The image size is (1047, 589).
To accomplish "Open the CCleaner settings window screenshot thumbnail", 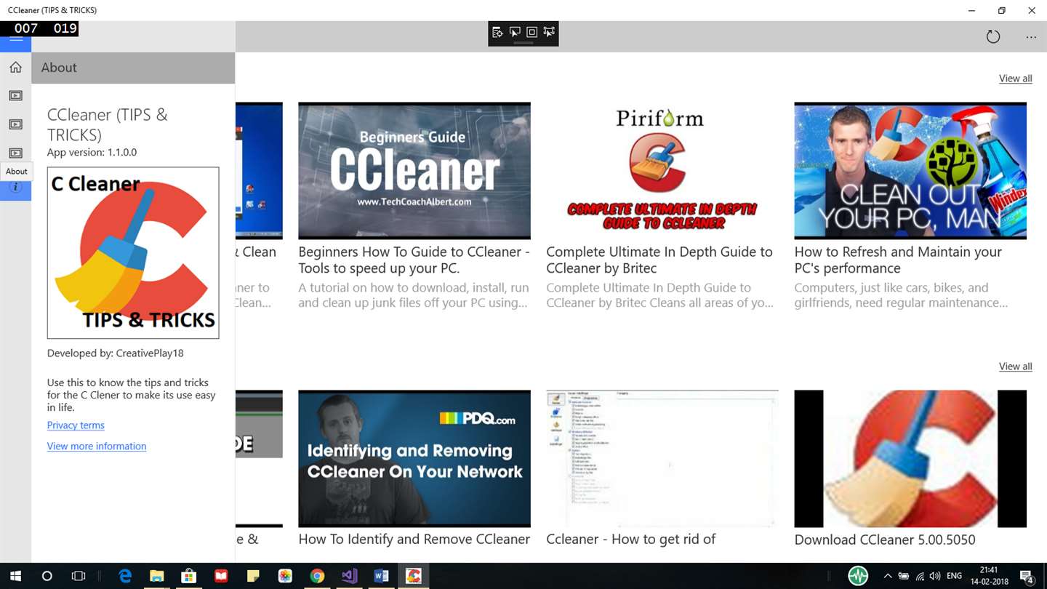I will (662, 459).
